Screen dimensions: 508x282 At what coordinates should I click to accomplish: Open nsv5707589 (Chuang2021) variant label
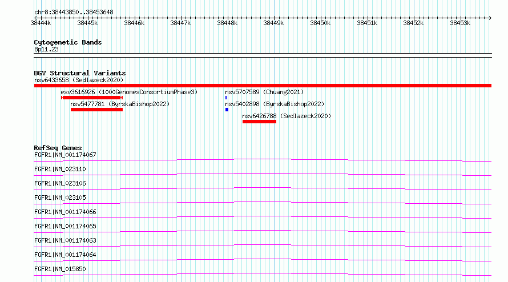point(264,92)
